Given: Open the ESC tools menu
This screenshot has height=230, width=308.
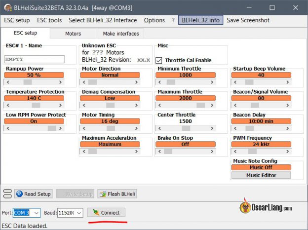Looking at the screenshot, I should (x=49, y=20).
